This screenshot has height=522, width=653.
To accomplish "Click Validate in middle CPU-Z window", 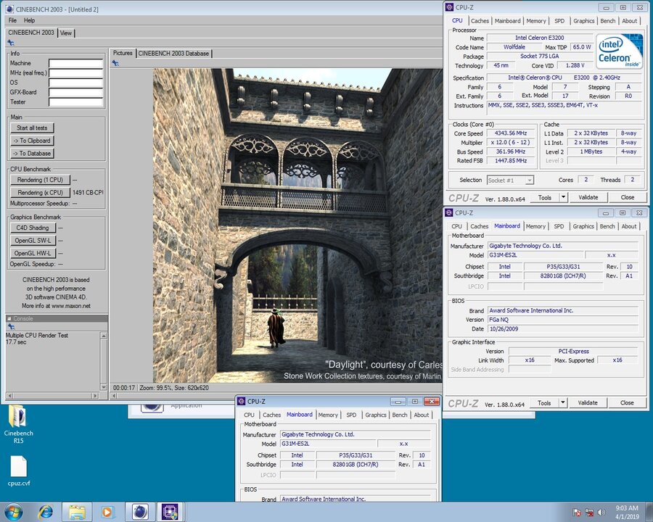I will click(588, 402).
